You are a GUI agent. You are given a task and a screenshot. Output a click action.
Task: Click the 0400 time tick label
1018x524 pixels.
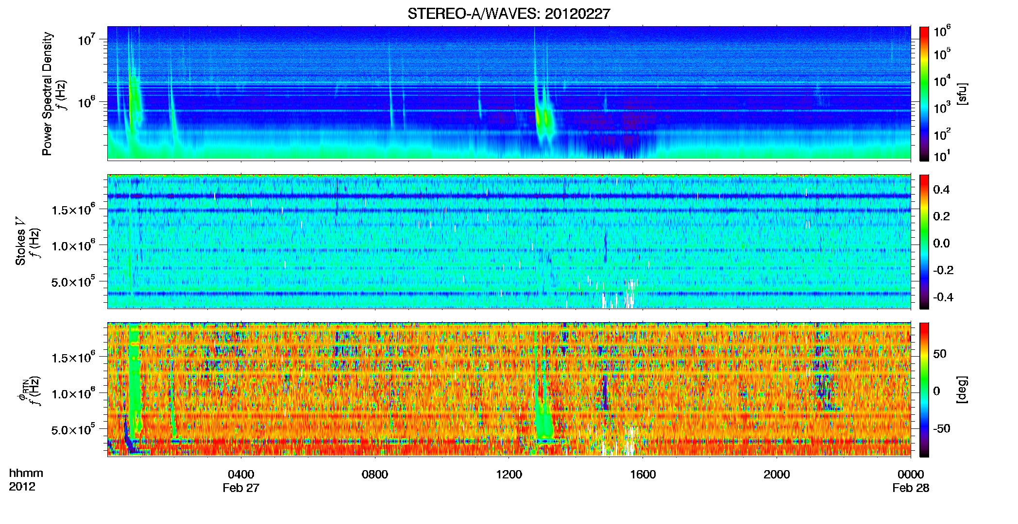click(x=241, y=475)
